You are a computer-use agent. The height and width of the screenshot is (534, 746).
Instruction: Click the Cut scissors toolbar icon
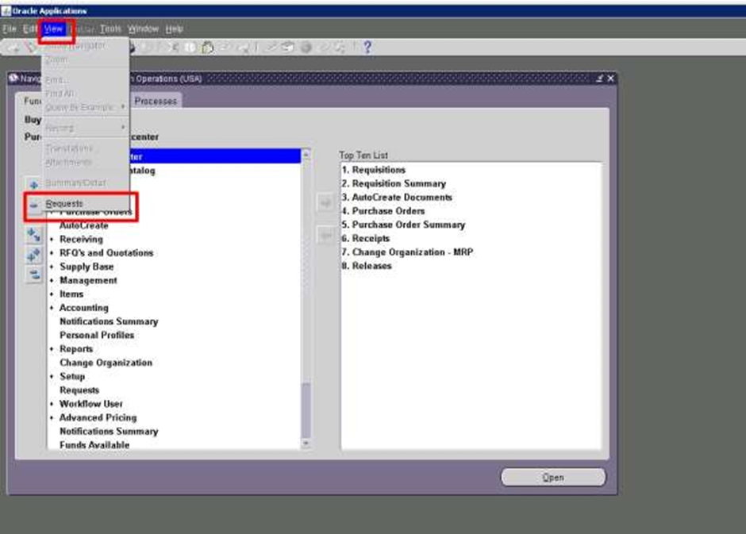(x=175, y=48)
